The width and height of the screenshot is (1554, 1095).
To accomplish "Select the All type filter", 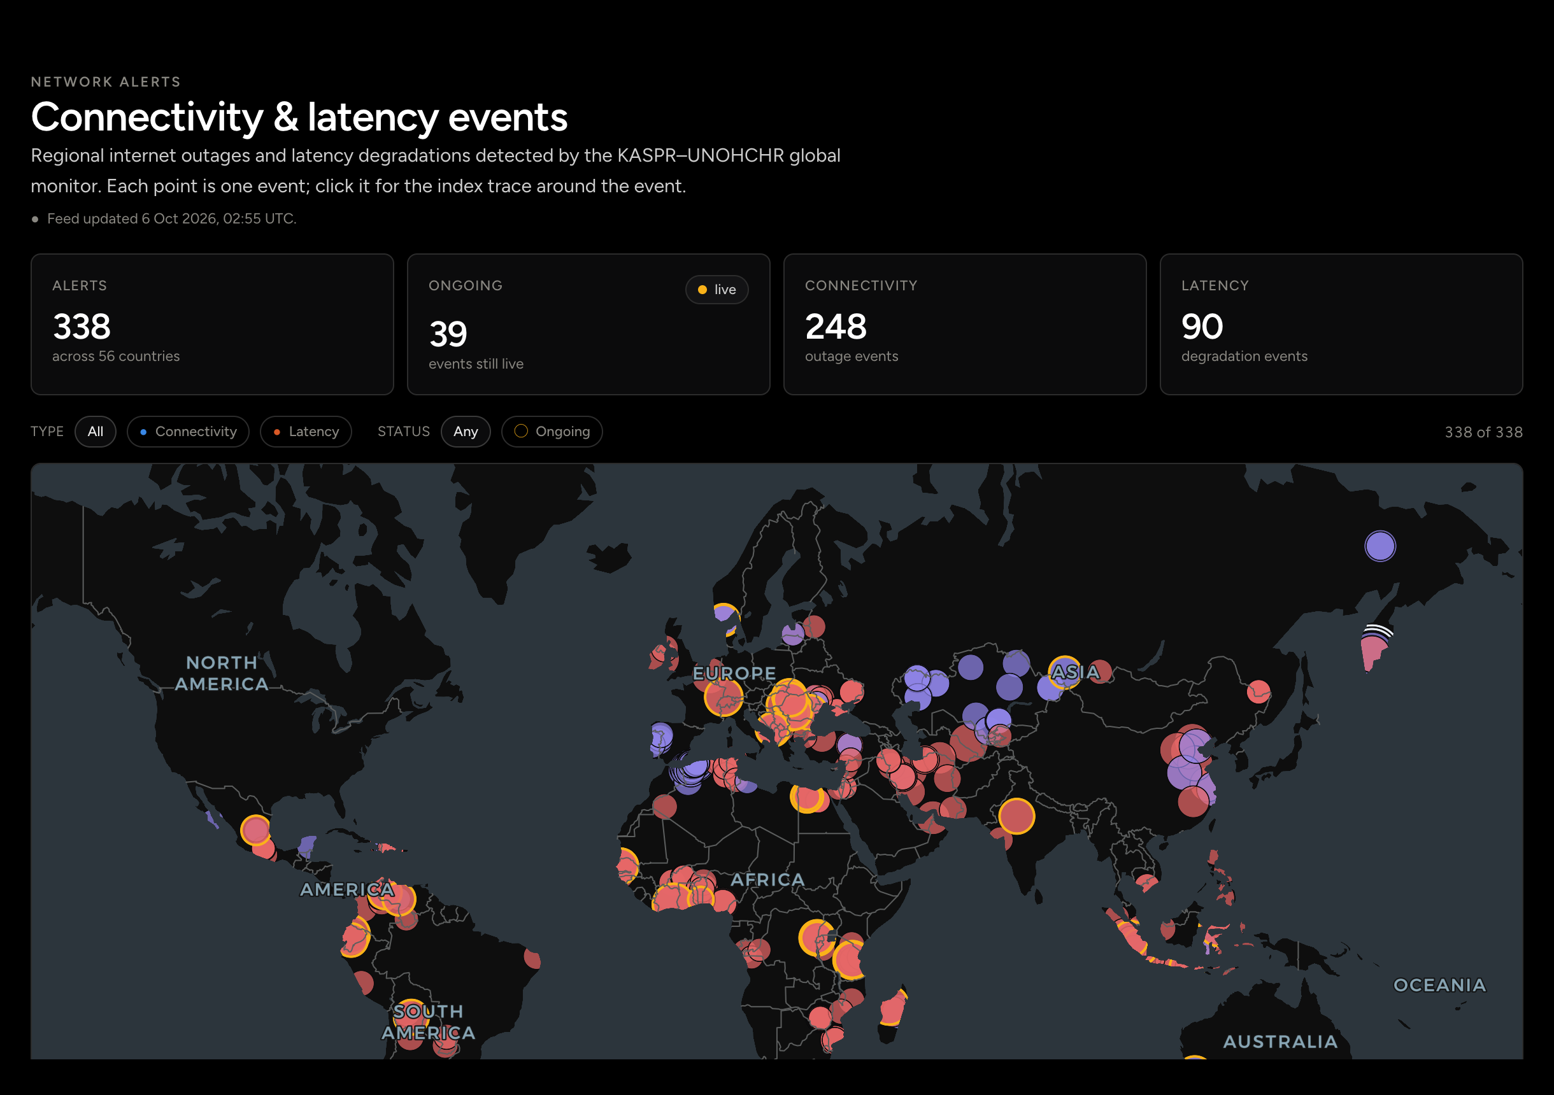I will (96, 432).
